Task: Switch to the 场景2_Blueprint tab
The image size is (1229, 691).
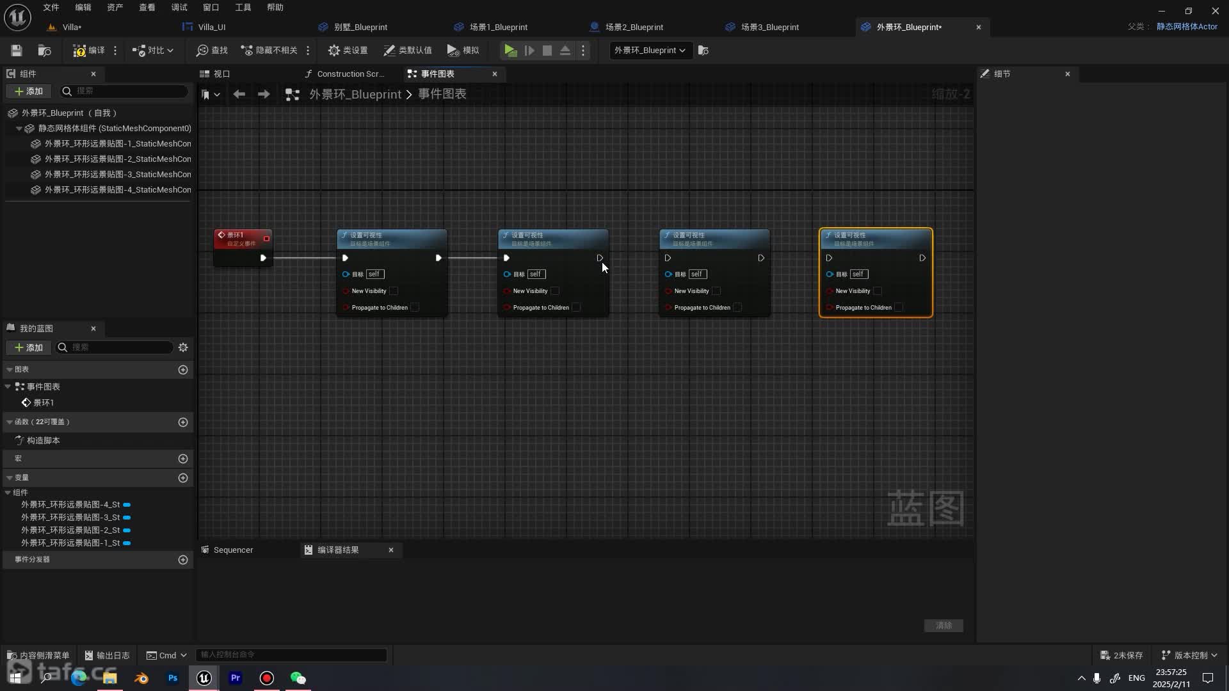Action: point(634,27)
